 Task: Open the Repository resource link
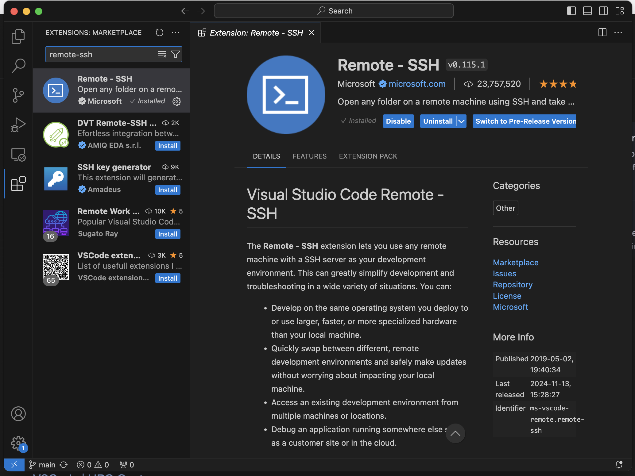[x=513, y=285]
